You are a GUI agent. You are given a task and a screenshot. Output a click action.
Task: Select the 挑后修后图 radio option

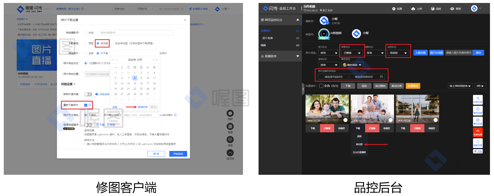112,43
